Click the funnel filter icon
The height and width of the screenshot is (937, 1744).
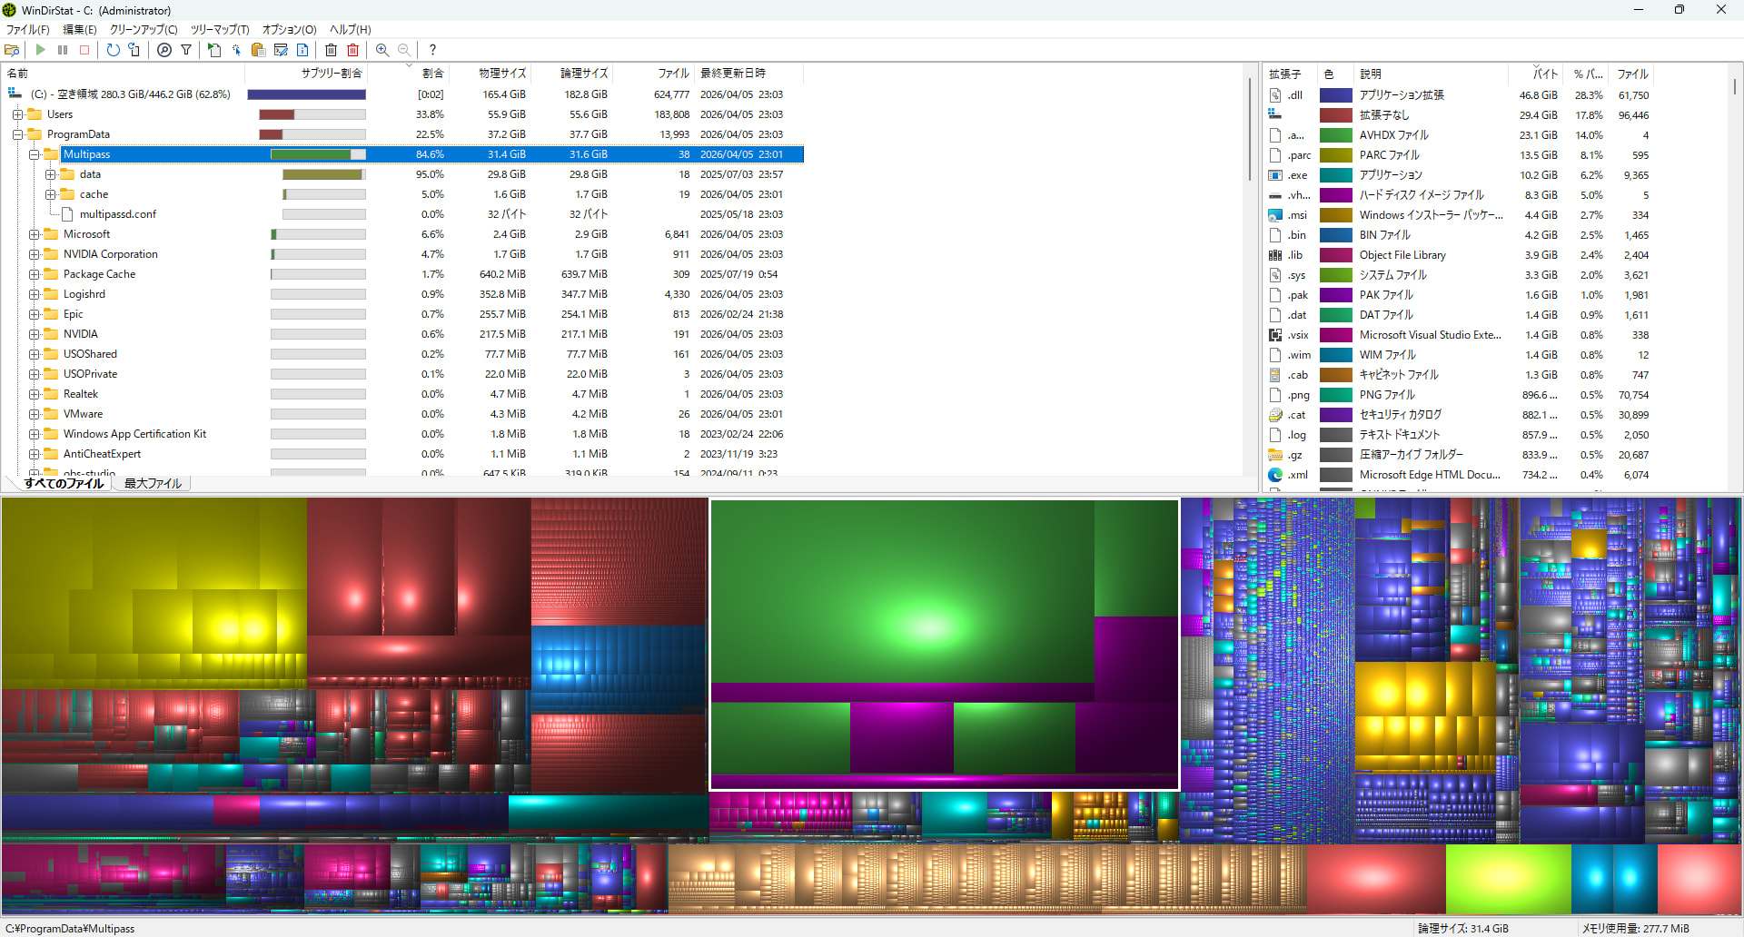click(186, 50)
